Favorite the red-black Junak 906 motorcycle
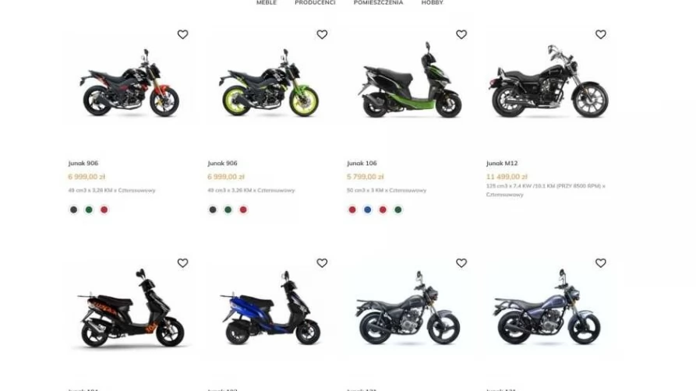This screenshot has height=391, width=696. (182, 34)
